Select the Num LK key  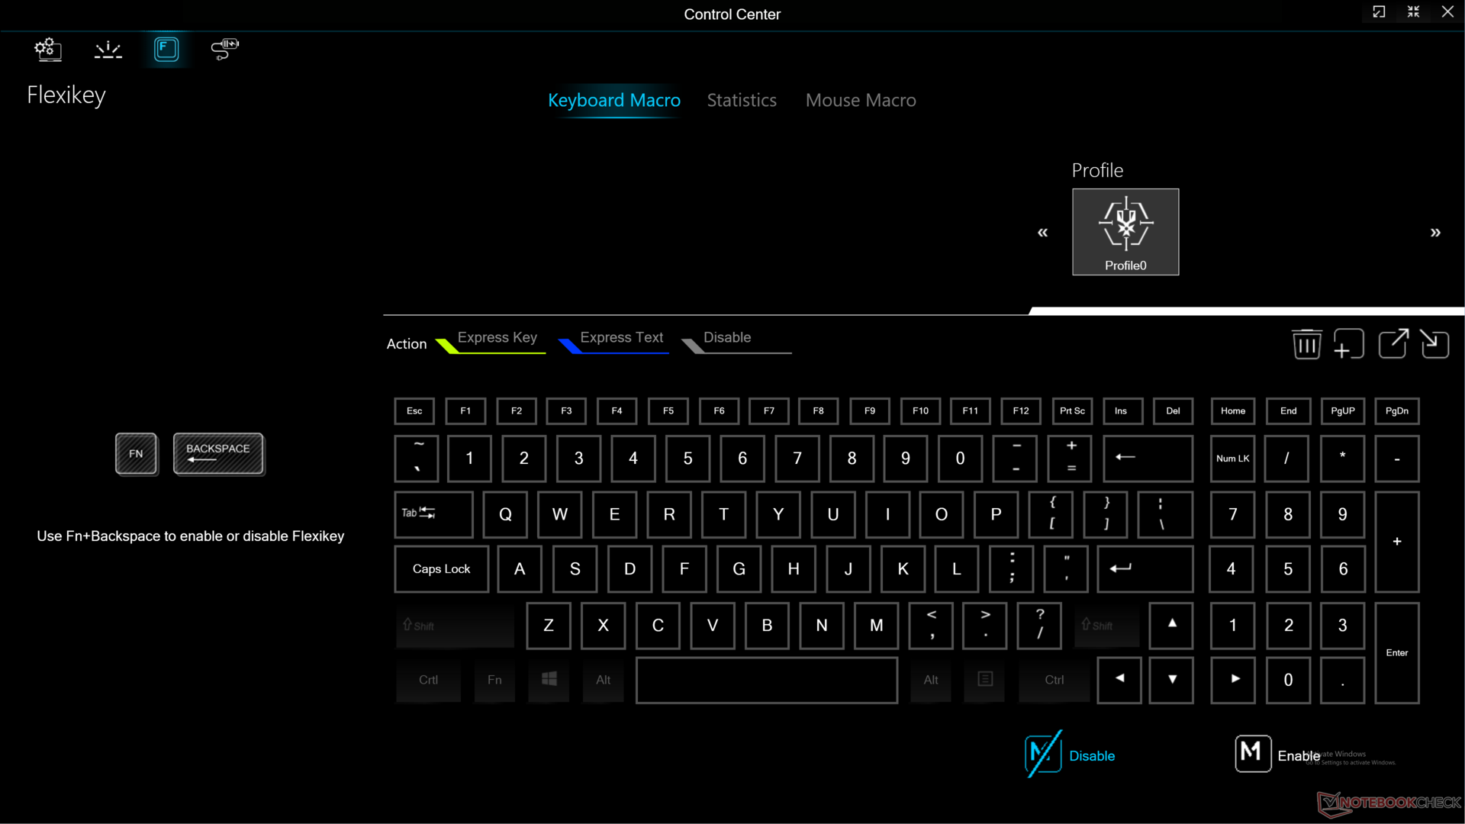coord(1232,459)
